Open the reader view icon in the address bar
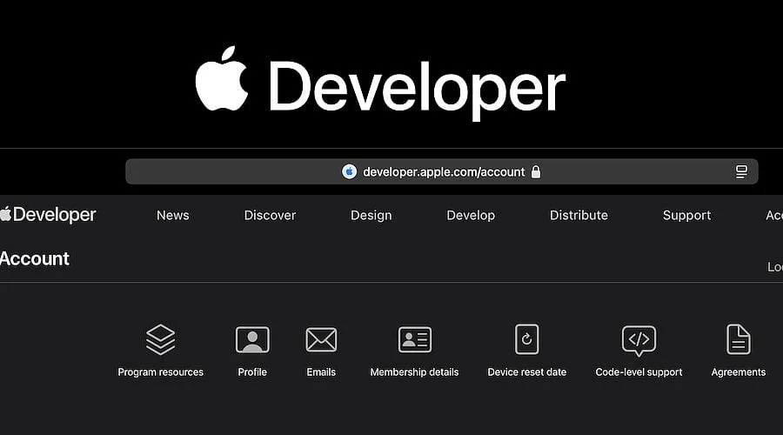The height and width of the screenshot is (435, 783). [741, 171]
